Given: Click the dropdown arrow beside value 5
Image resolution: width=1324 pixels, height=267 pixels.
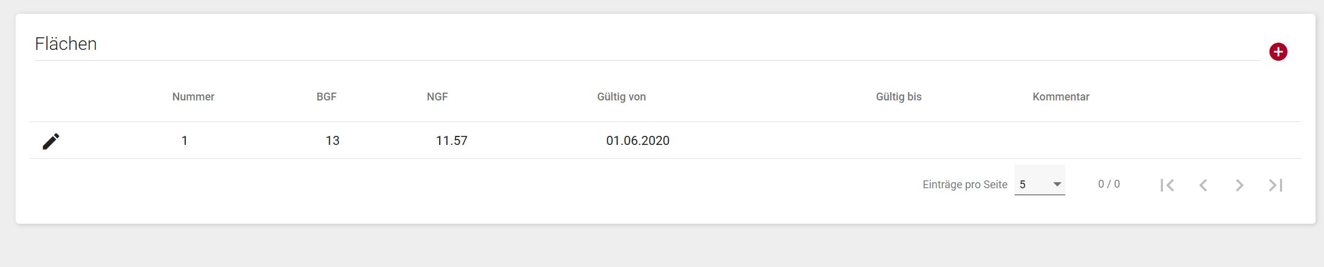Looking at the screenshot, I should [1057, 185].
